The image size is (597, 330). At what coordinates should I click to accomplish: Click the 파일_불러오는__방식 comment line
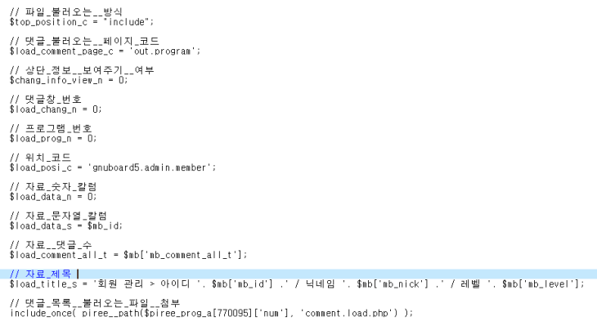coord(66,12)
